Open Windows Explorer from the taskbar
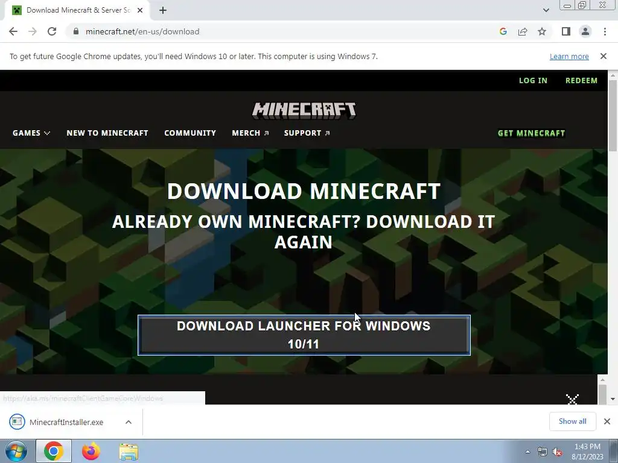The height and width of the screenshot is (463, 618). click(129, 452)
